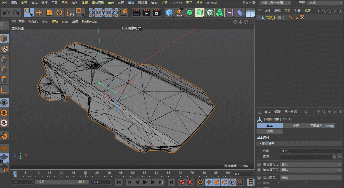
Task: Click the 名称 field containing TOP_1
Action: pyautogui.click(x=311, y=151)
